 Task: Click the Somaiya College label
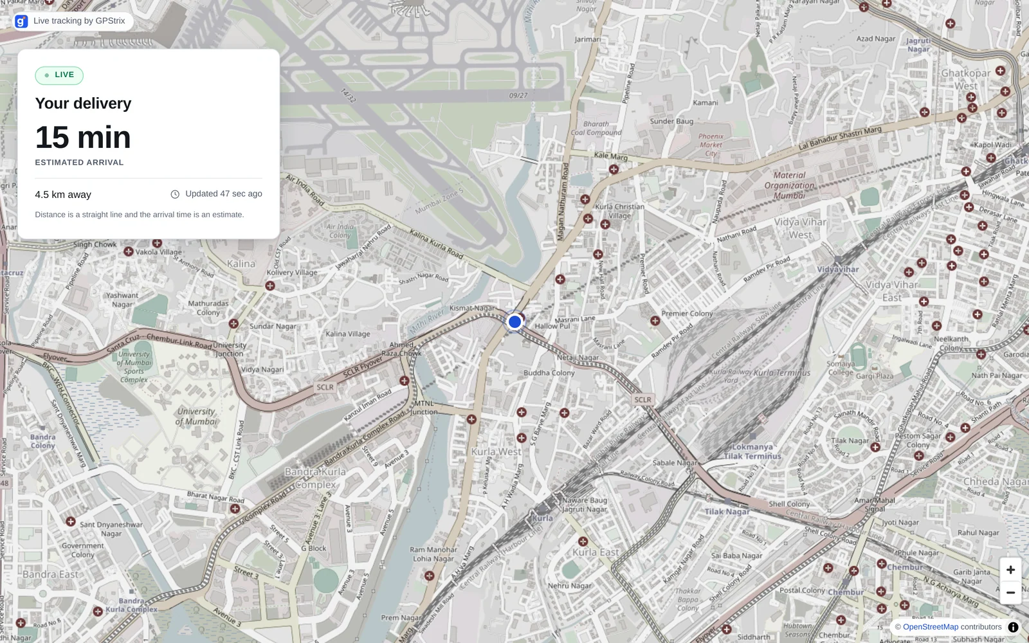[x=841, y=368]
